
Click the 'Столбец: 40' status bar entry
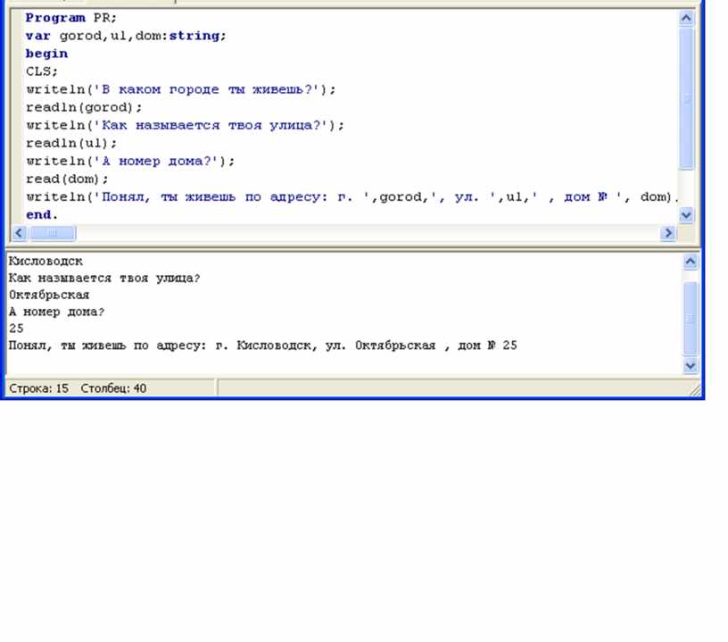pos(113,388)
